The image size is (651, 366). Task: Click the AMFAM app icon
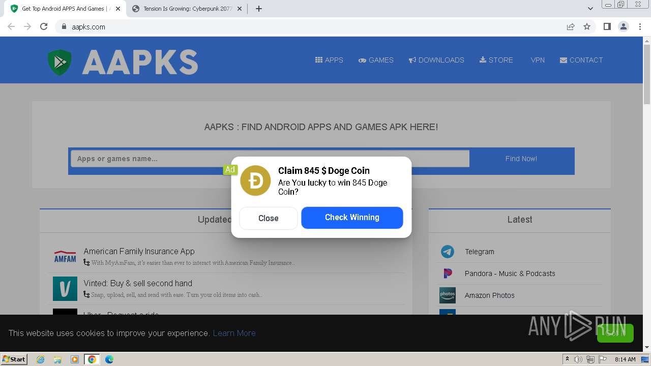pos(65,257)
